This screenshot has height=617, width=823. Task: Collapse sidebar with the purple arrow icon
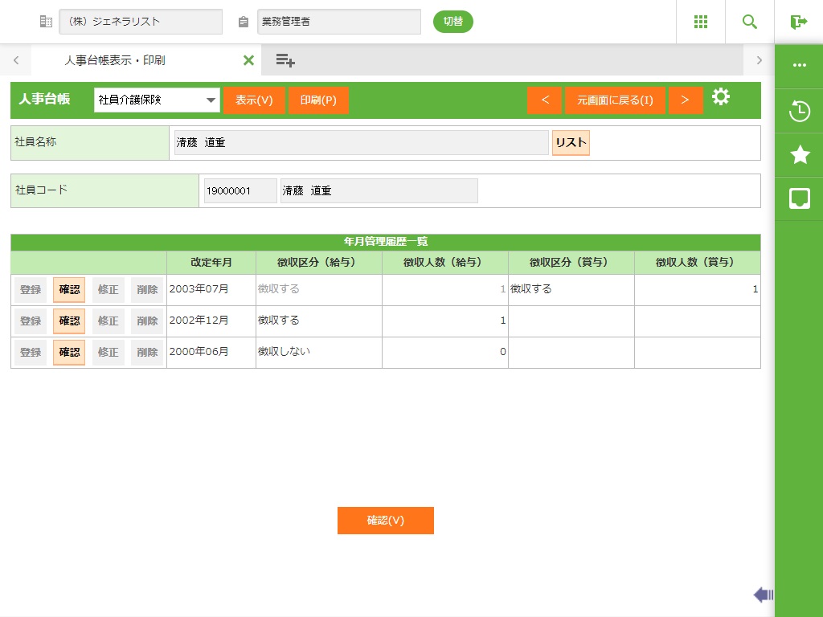(763, 595)
